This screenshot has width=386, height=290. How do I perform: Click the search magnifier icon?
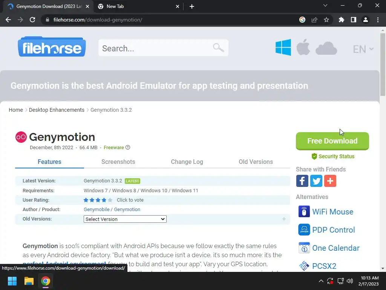[218, 48]
